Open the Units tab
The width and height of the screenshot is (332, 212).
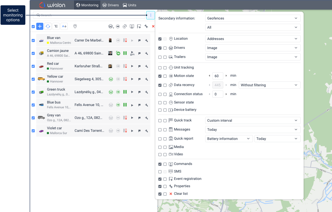[x=130, y=5]
